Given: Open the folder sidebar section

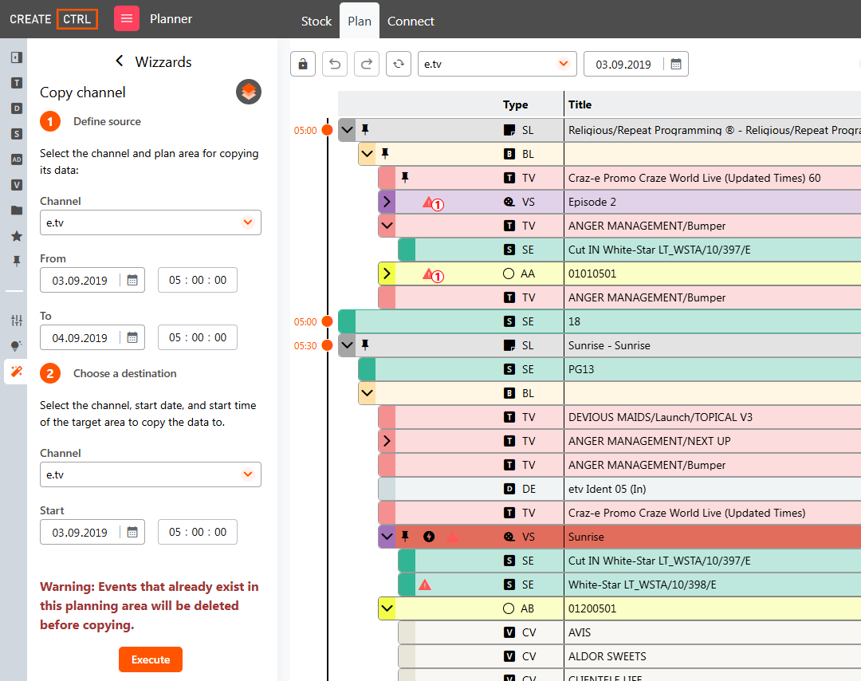Looking at the screenshot, I should (17, 211).
